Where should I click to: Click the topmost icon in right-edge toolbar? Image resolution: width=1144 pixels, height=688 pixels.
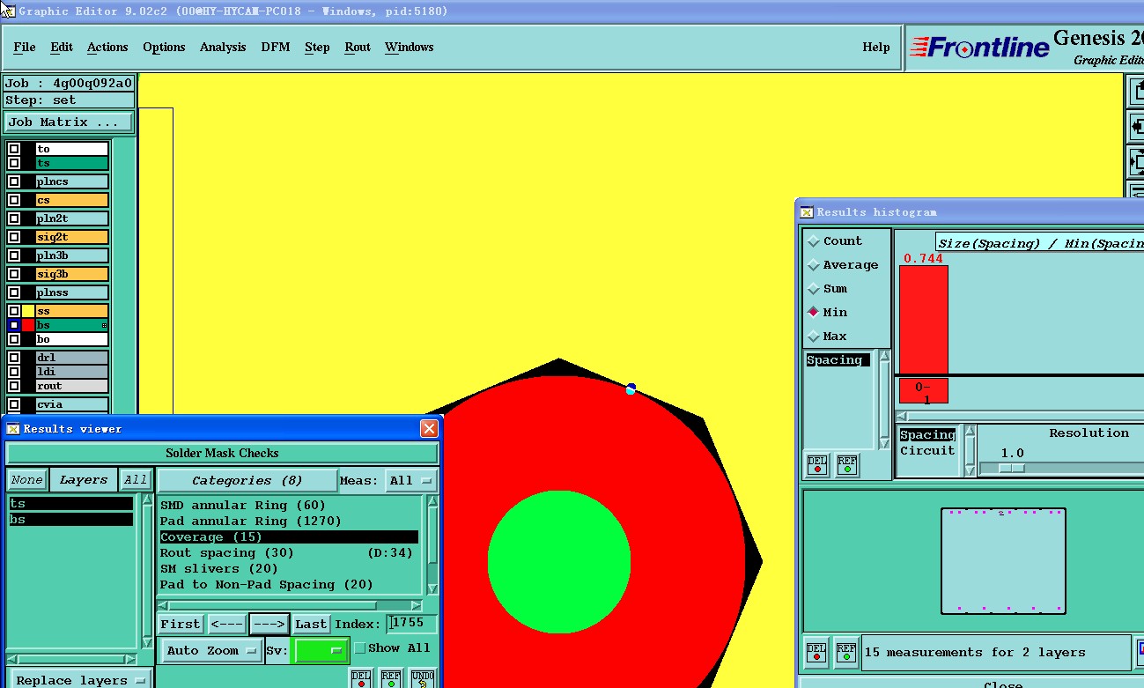1136,92
